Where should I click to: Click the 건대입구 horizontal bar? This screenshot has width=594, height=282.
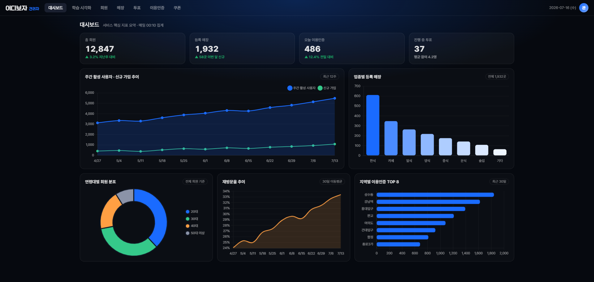[406, 230]
